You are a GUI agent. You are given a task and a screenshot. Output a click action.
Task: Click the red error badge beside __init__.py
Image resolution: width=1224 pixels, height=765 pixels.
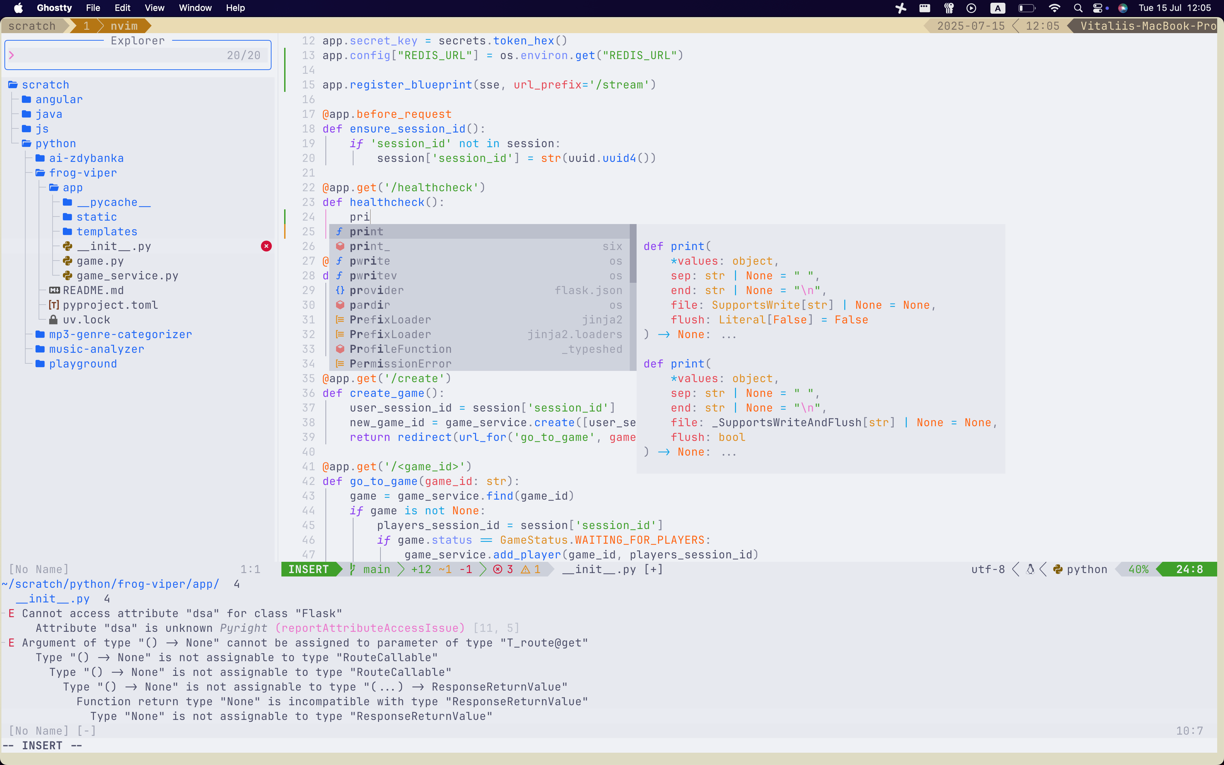[x=266, y=246]
